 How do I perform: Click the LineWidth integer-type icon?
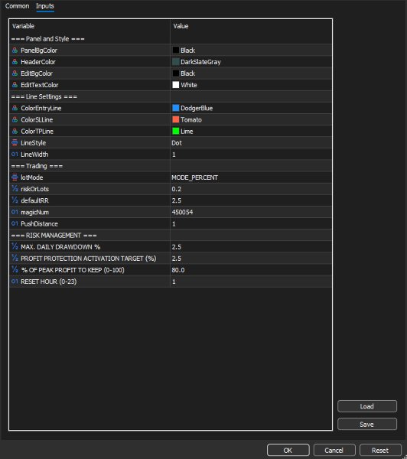pos(15,155)
